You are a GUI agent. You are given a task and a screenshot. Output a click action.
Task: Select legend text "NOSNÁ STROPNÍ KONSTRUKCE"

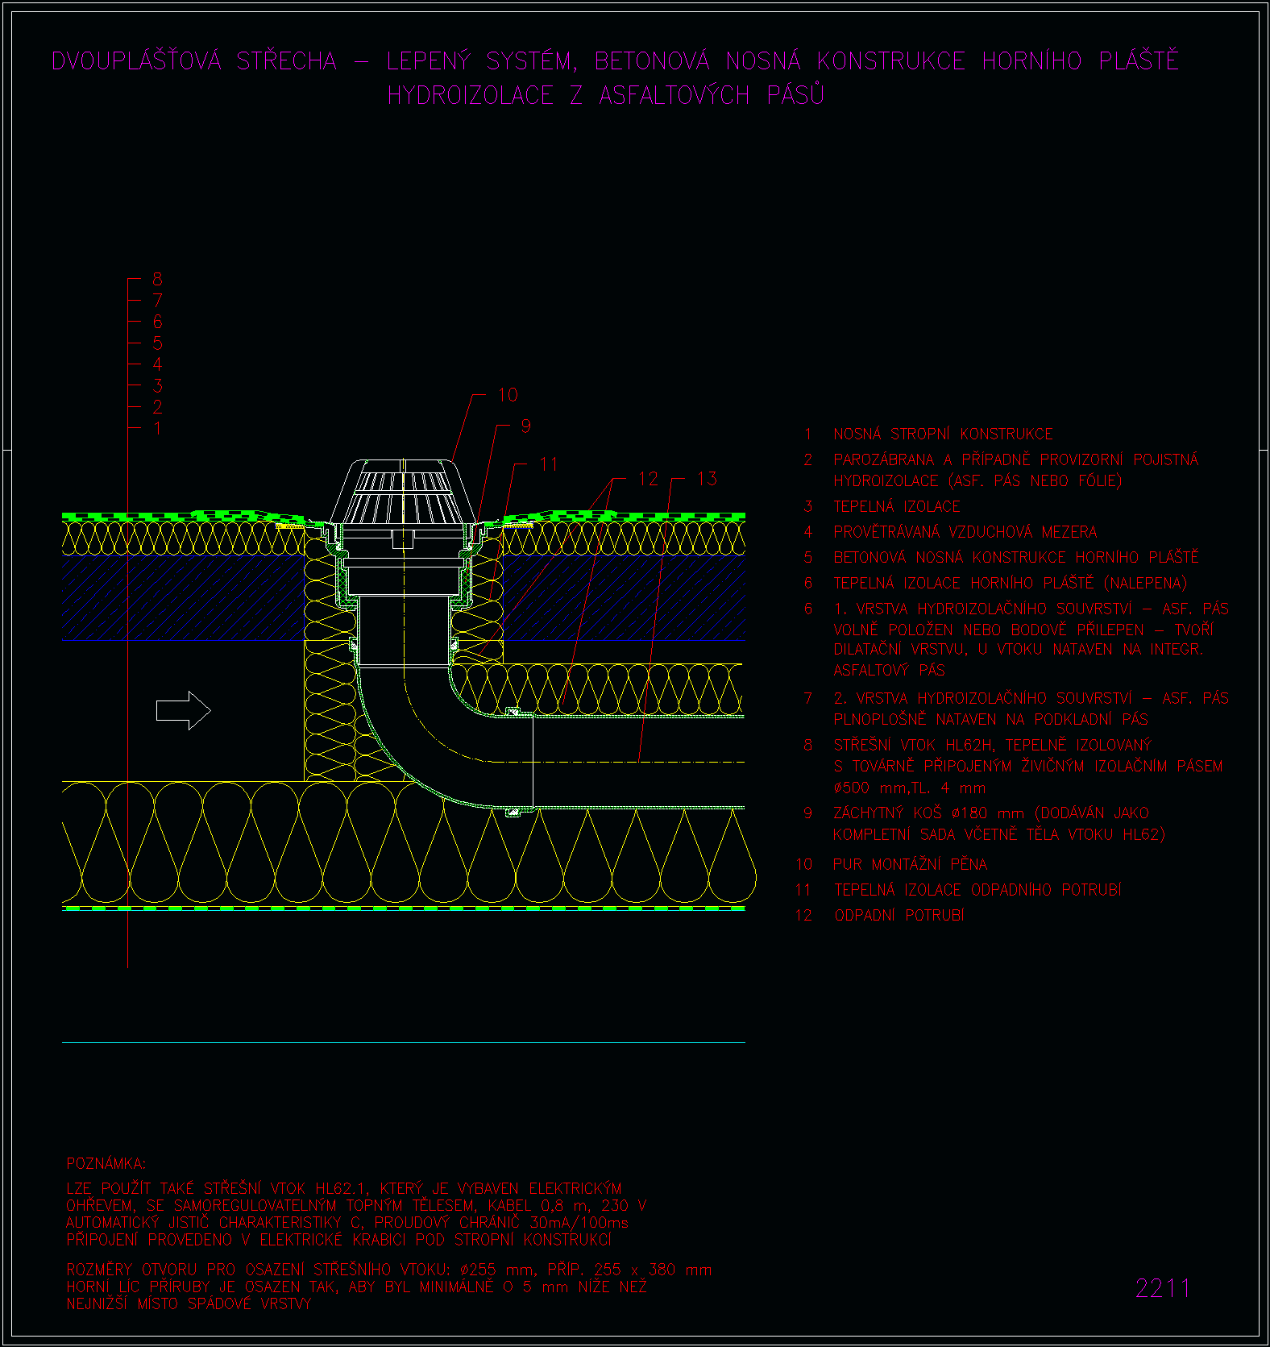(x=943, y=434)
